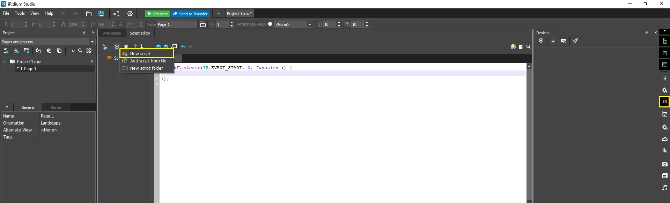The image size is (670, 203).
Task: Click the share project icon in toolbar
Action: pyautogui.click(x=116, y=14)
